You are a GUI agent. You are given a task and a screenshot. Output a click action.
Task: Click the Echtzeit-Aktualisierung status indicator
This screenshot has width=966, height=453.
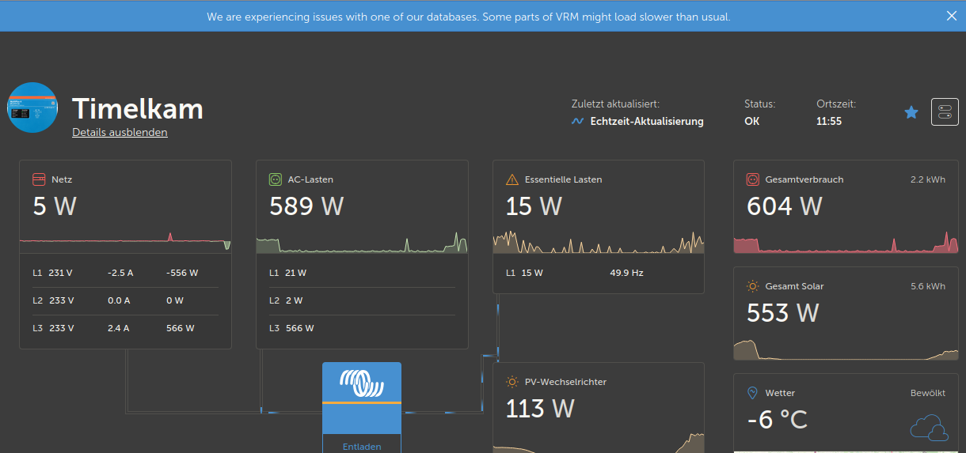tap(637, 122)
